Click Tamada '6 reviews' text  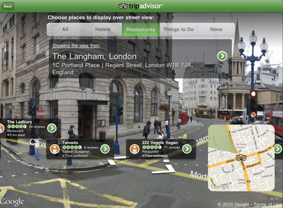tap(91, 147)
